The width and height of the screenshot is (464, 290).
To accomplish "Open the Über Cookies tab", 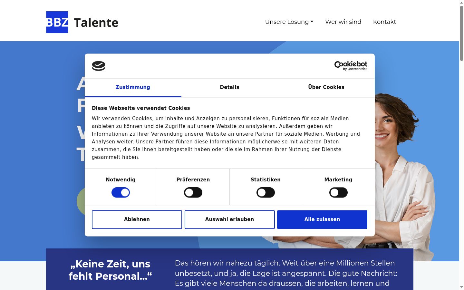I will (x=326, y=87).
